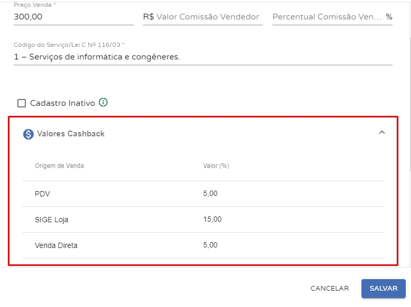Click the Cadastro Inativo info icon
The height and width of the screenshot is (307, 411).
tap(103, 103)
